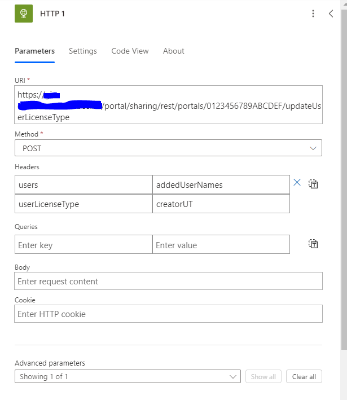The height and width of the screenshot is (400, 347).
Task: Click the Body request content field
Action: (x=168, y=281)
